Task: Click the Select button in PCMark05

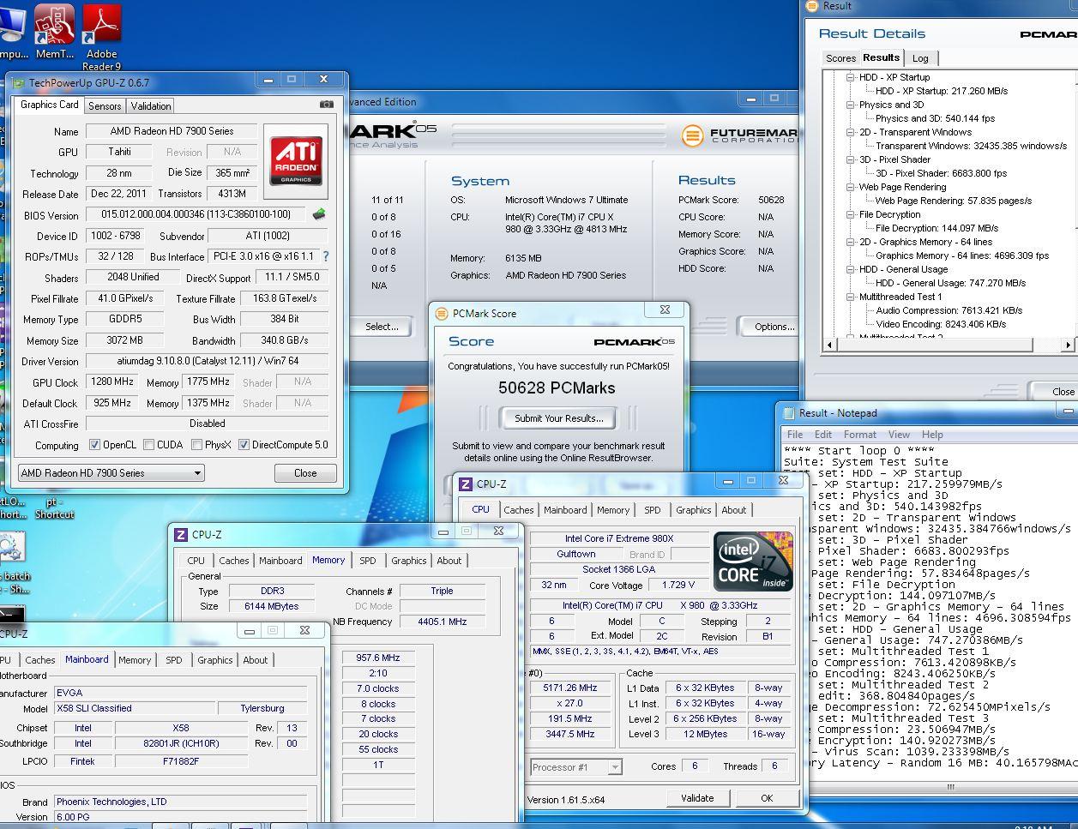Action: [x=382, y=327]
